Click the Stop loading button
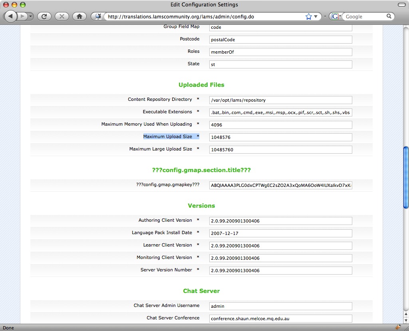 click(x=62, y=16)
